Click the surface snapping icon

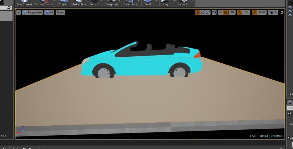pyautogui.click(x=220, y=13)
